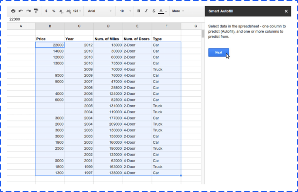This screenshot has width=298, height=192.
Task: Toggle bold formatting
Action: [138, 10]
